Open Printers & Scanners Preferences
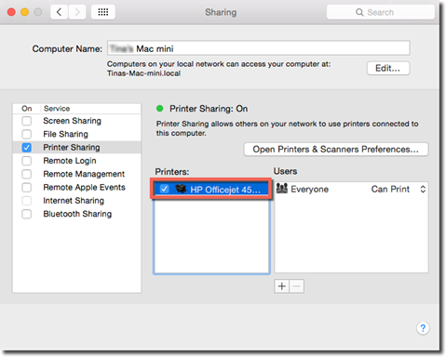446x357 pixels. tap(336, 150)
